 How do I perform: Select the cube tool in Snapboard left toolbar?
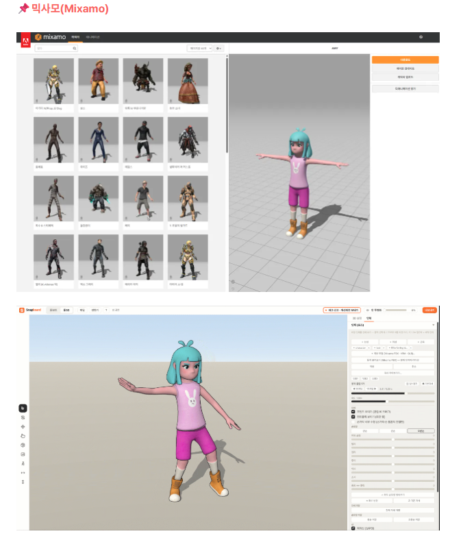tap(23, 445)
